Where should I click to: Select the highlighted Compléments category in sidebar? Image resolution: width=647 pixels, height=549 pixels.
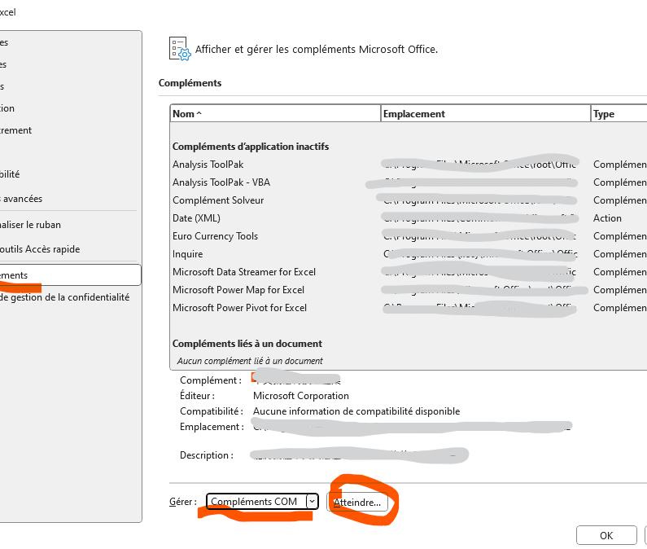pos(70,275)
